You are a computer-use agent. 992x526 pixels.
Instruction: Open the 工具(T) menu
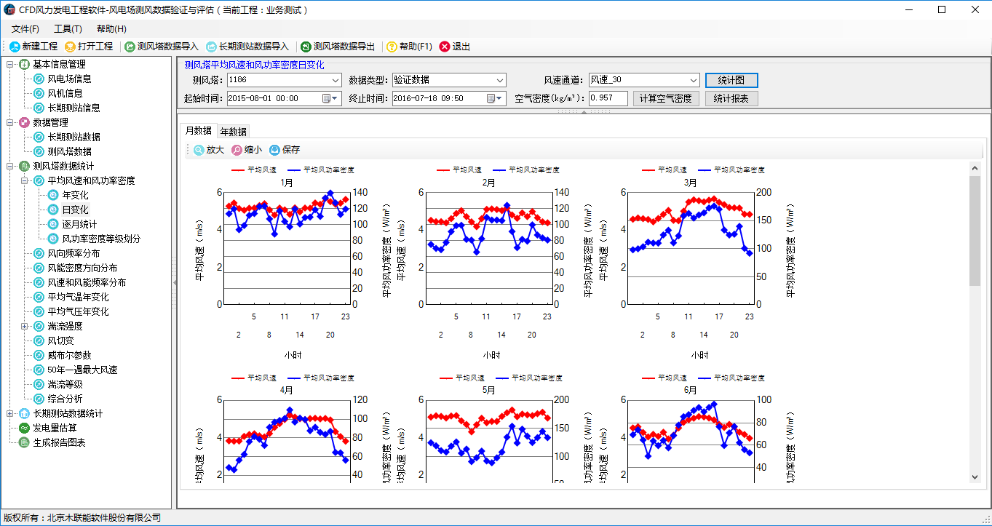[68, 28]
